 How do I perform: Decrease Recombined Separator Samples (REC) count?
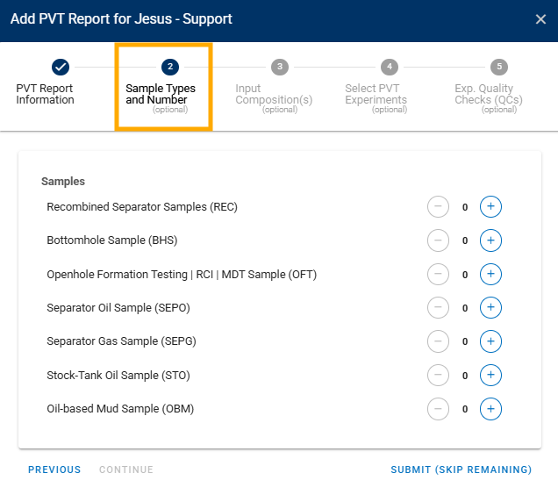tap(438, 206)
